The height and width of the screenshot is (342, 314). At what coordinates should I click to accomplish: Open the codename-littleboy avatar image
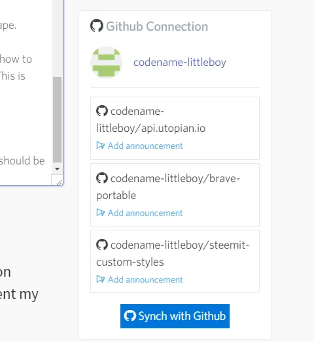106,63
